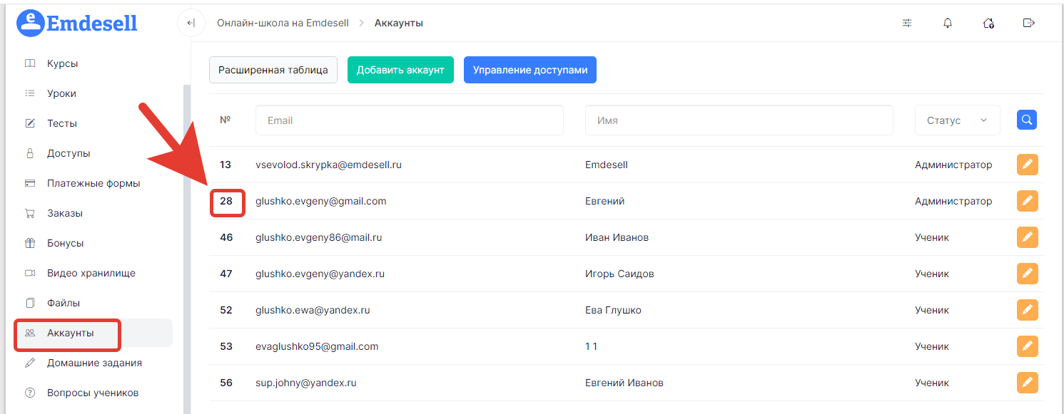
Task: Click edit pencil for sup.johny@yandex.ru
Action: click(1027, 383)
